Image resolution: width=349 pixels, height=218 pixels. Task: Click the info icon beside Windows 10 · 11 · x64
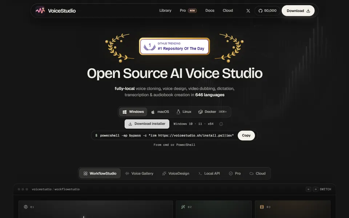(221, 124)
